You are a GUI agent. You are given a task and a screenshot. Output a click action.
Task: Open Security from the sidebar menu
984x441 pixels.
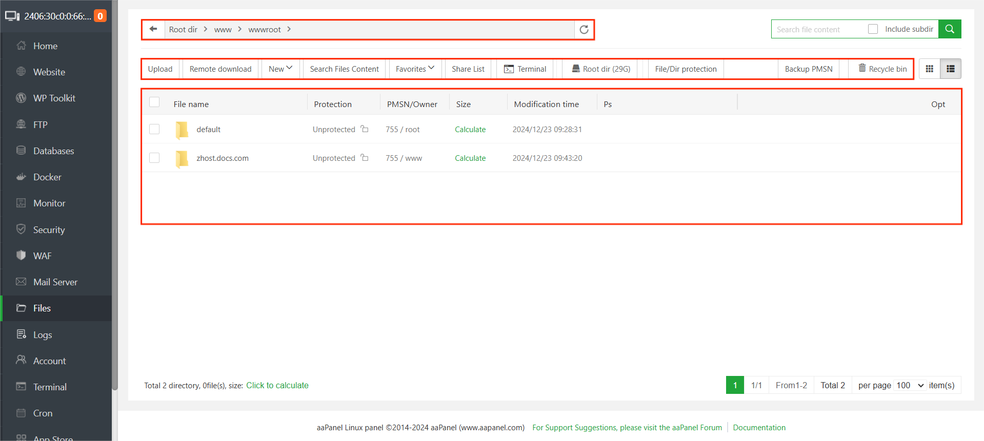(x=49, y=230)
